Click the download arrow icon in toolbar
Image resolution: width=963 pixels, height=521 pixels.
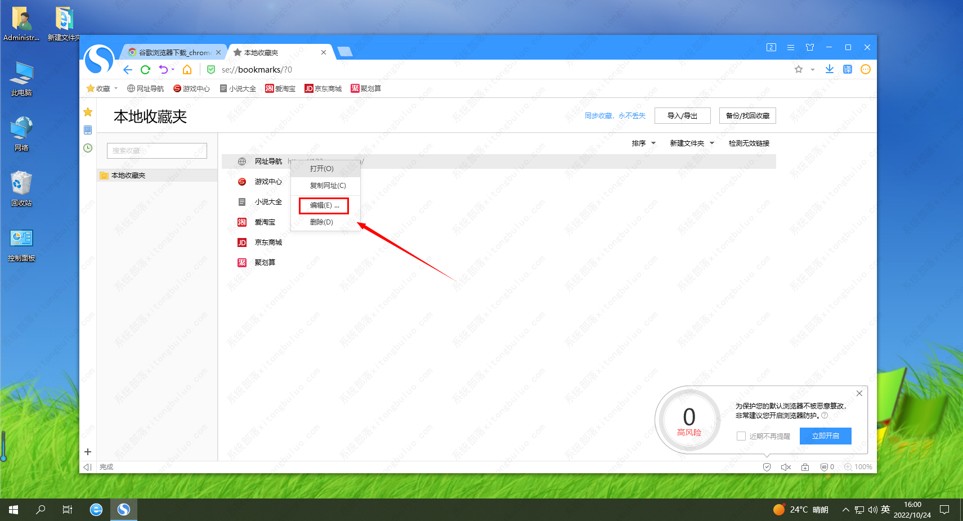click(829, 69)
